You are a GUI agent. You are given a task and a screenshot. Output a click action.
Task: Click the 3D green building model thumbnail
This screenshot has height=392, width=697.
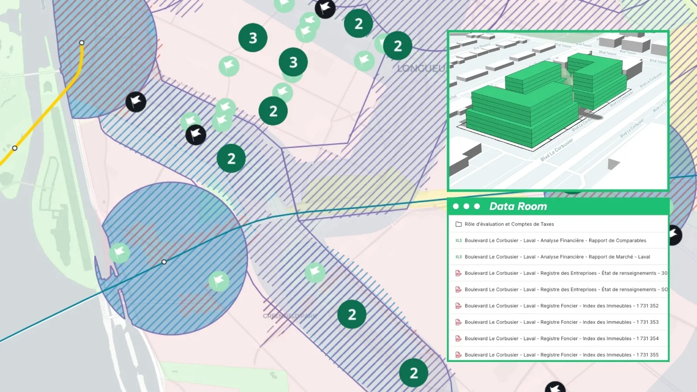tap(558, 111)
